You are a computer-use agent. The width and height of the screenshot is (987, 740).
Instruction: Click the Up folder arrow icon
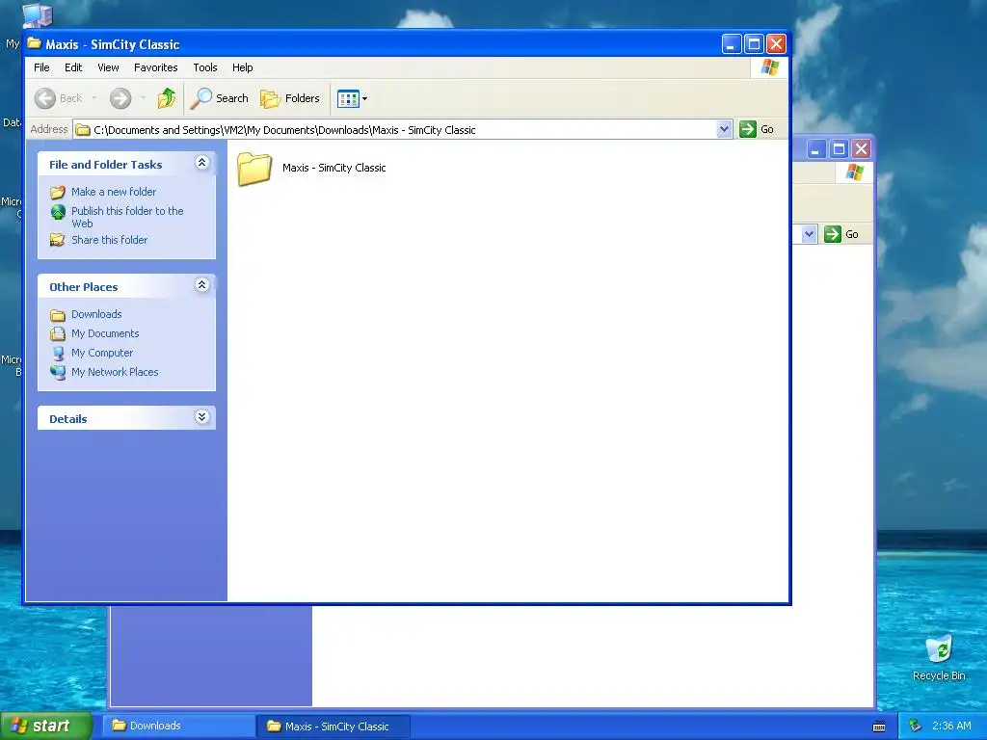[x=167, y=98]
